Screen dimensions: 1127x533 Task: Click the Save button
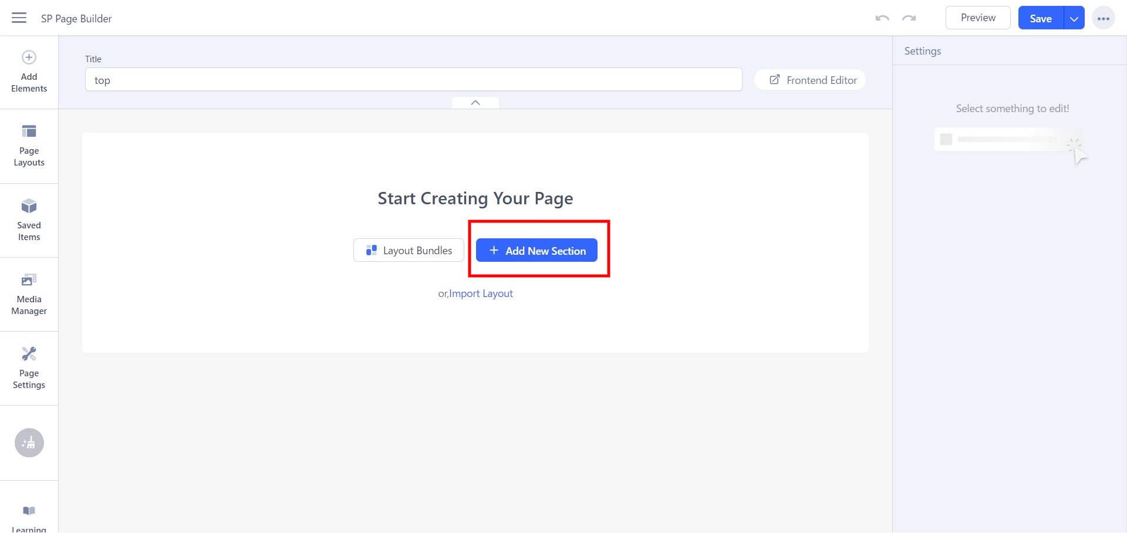click(1040, 18)
